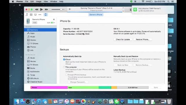This screenshot has width=186, height=105.
Task: Click Restore iPhone button
Action: 142,39
